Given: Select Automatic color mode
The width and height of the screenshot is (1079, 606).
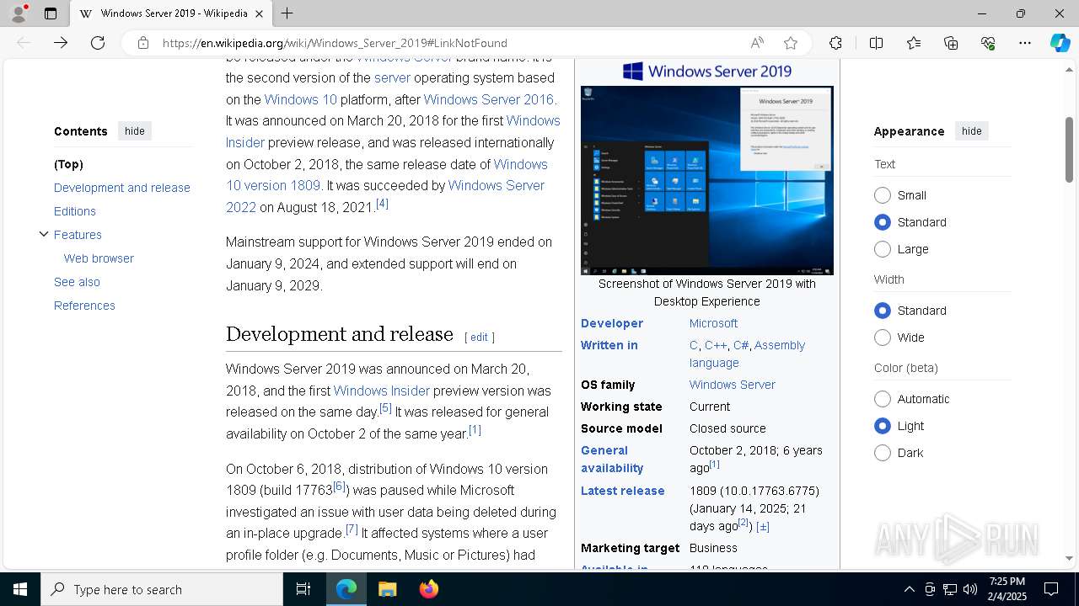Looking at the screenshot, I should (883, 399).
